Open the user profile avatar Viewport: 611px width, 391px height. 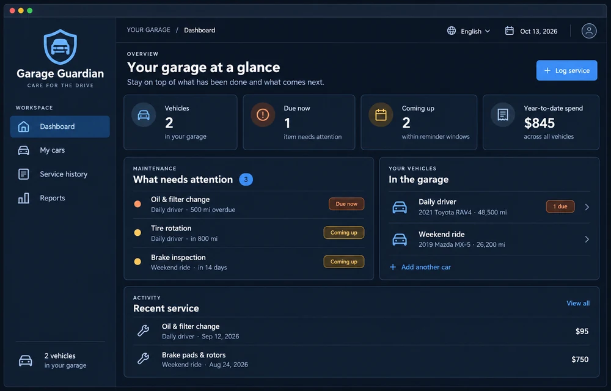[x=589, y=31]
